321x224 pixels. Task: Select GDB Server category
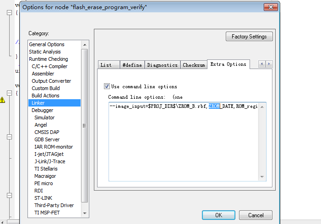pyautogui.click(x=47, y=139)
